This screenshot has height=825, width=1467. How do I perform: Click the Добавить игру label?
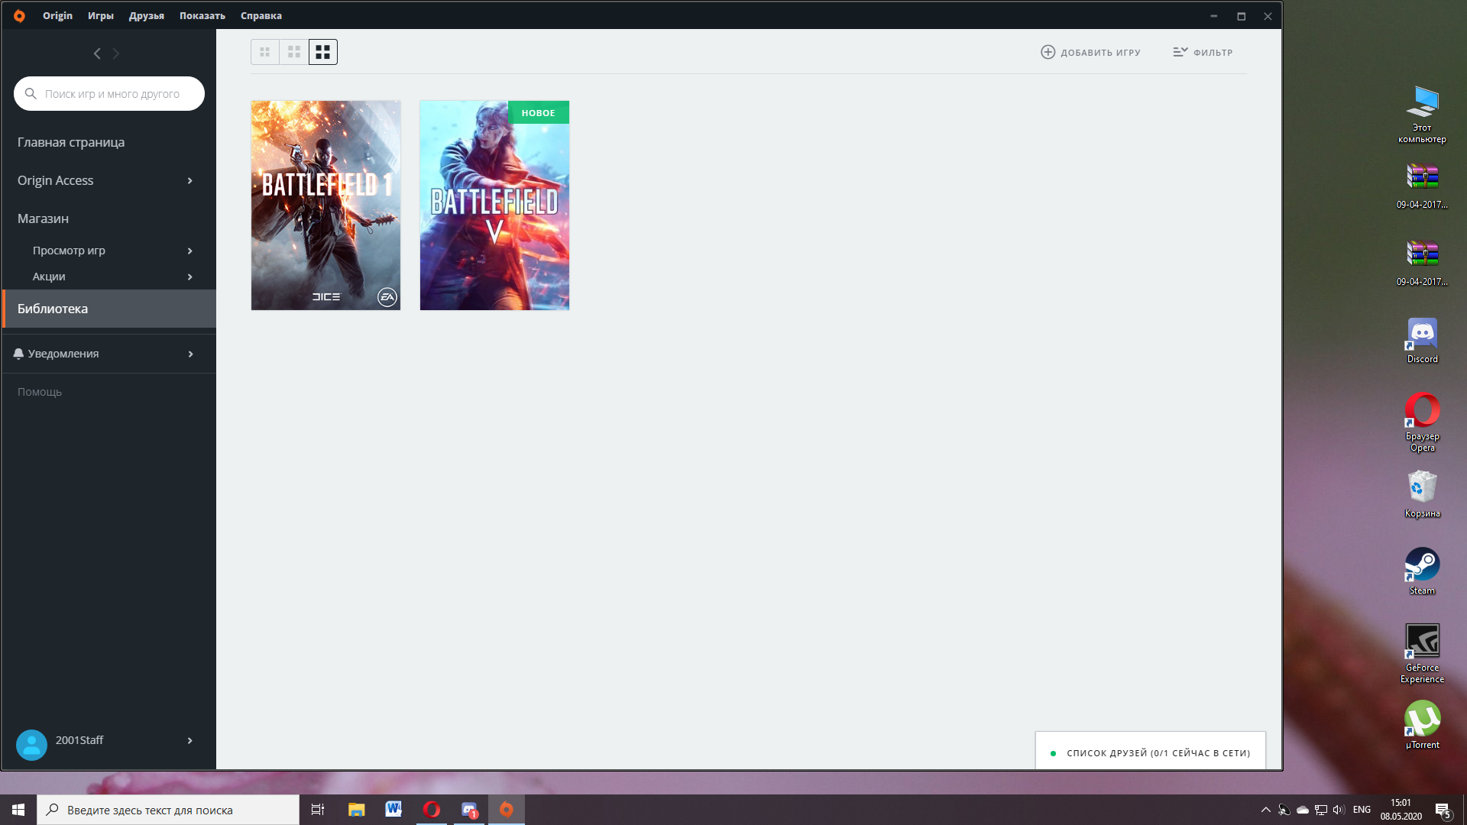(1100, 53)
